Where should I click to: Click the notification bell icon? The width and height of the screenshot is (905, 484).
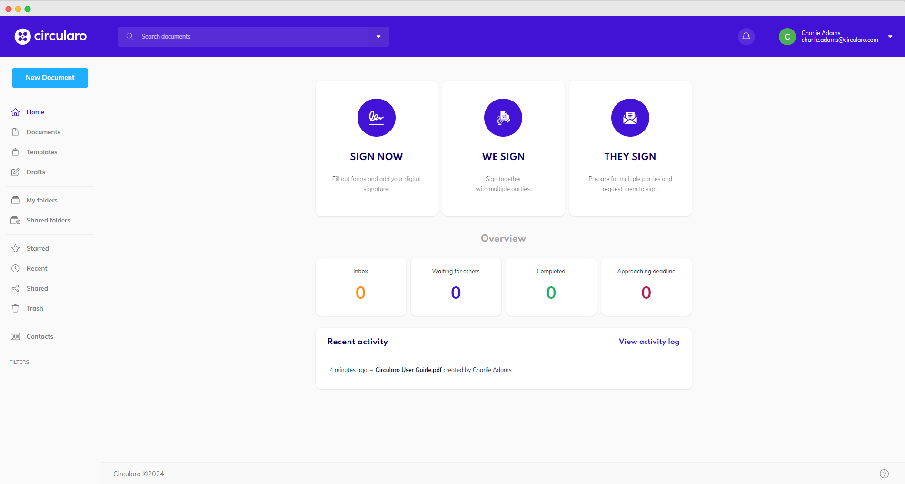point(746,37)
